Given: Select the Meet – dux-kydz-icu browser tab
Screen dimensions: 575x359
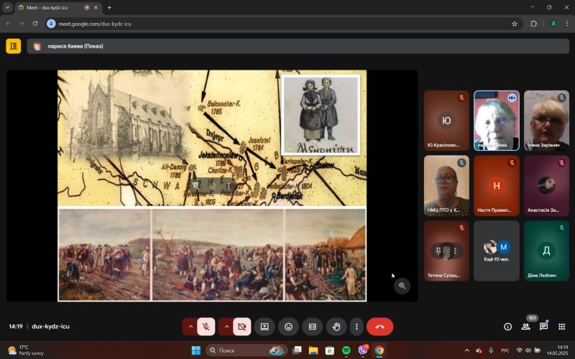Looking at the screenshot, I should pyautogui.click(x=59, y=7).
